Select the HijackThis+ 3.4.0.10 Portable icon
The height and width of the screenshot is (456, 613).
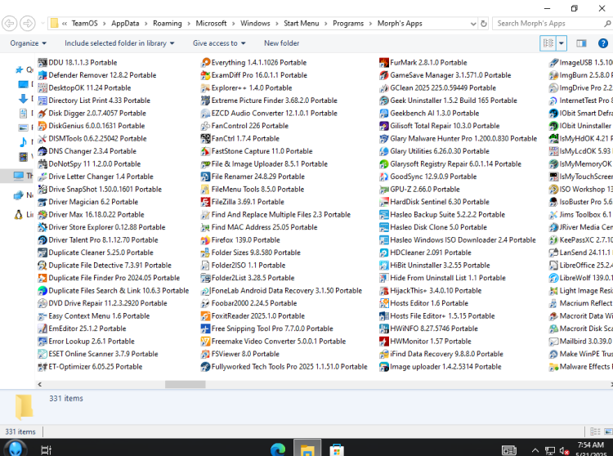tap(384, 291)
